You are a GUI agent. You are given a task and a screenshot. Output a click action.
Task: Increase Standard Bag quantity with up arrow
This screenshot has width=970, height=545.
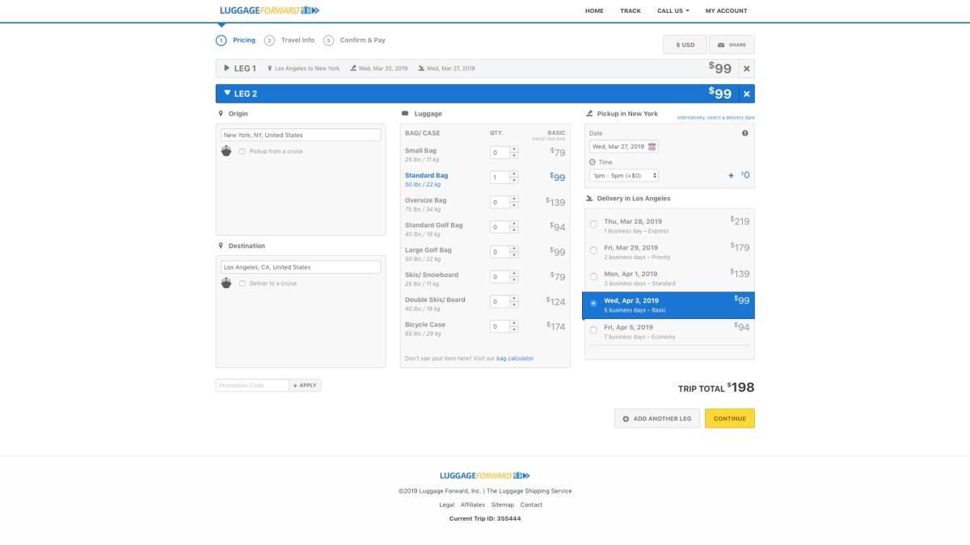[x=514, y=174]
